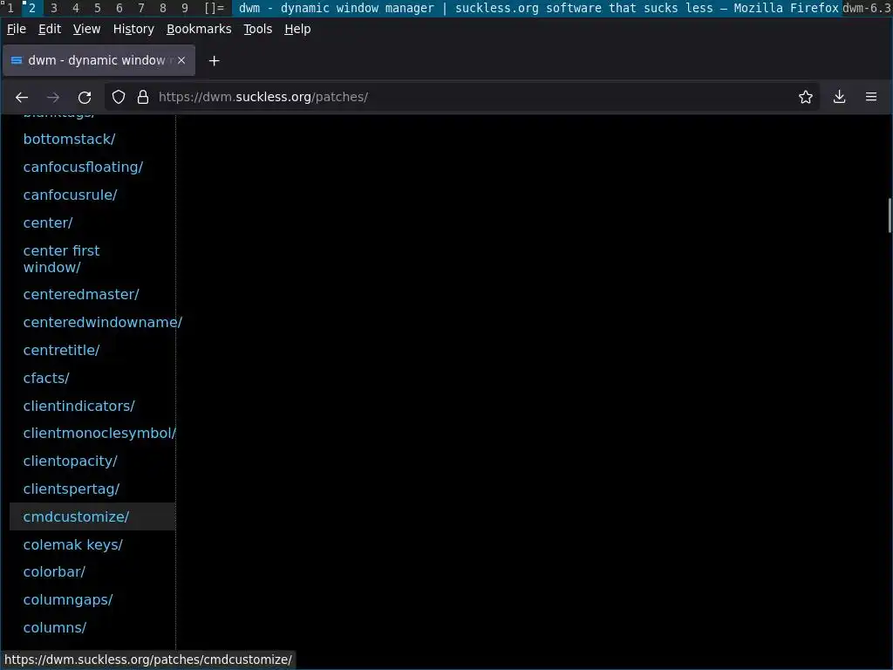Click the dwm bar window title
Viewport: 893px width, 670px height.
tap(536, 8)
